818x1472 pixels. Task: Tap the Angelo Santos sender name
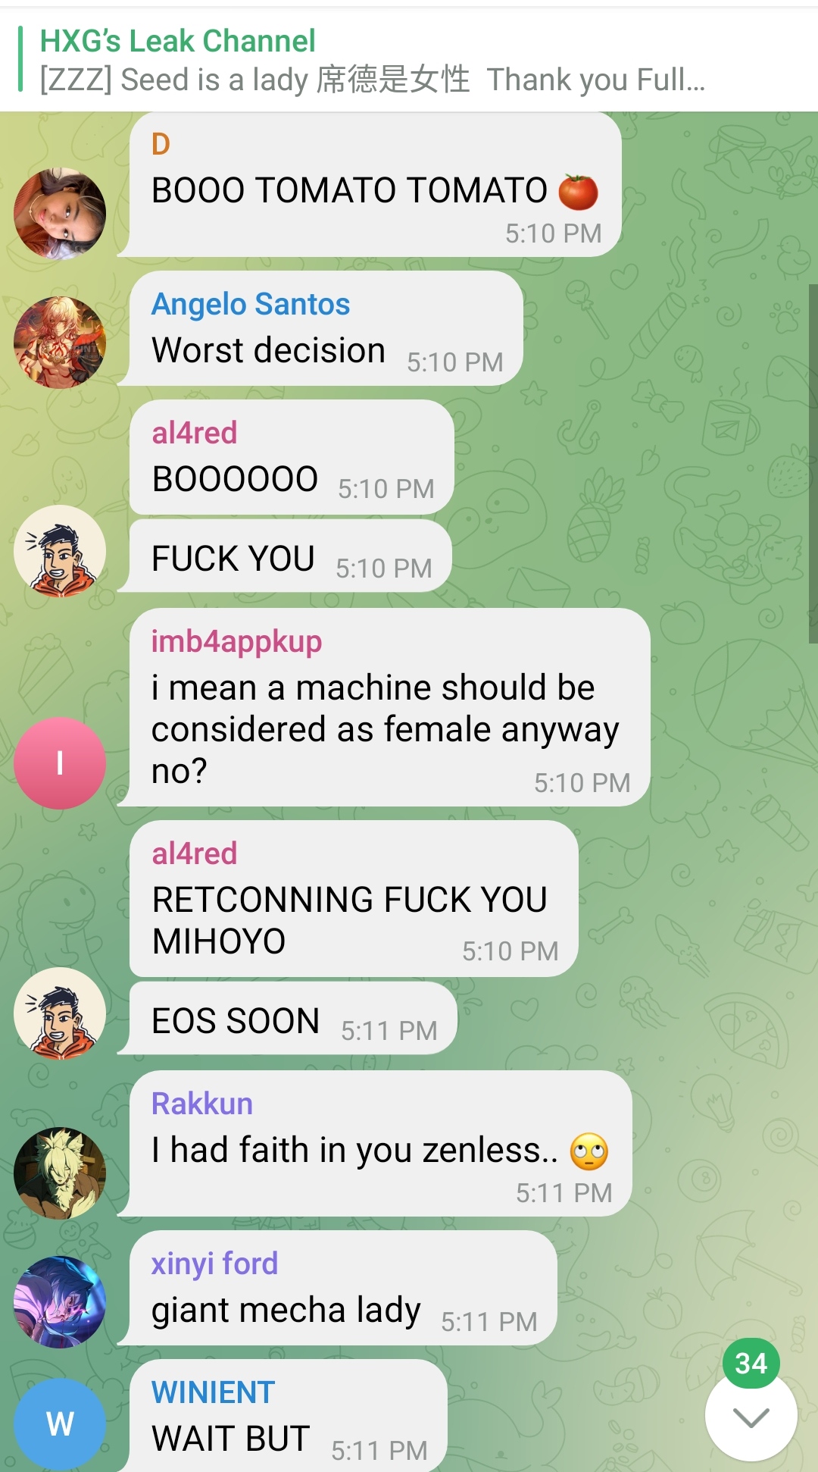(251, 304)
